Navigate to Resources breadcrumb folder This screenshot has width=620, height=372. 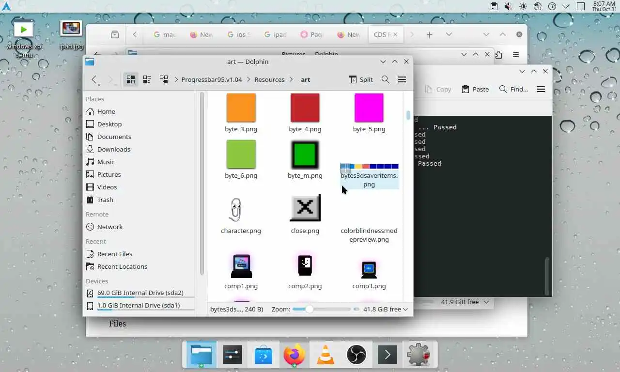(x=269, y=79)
